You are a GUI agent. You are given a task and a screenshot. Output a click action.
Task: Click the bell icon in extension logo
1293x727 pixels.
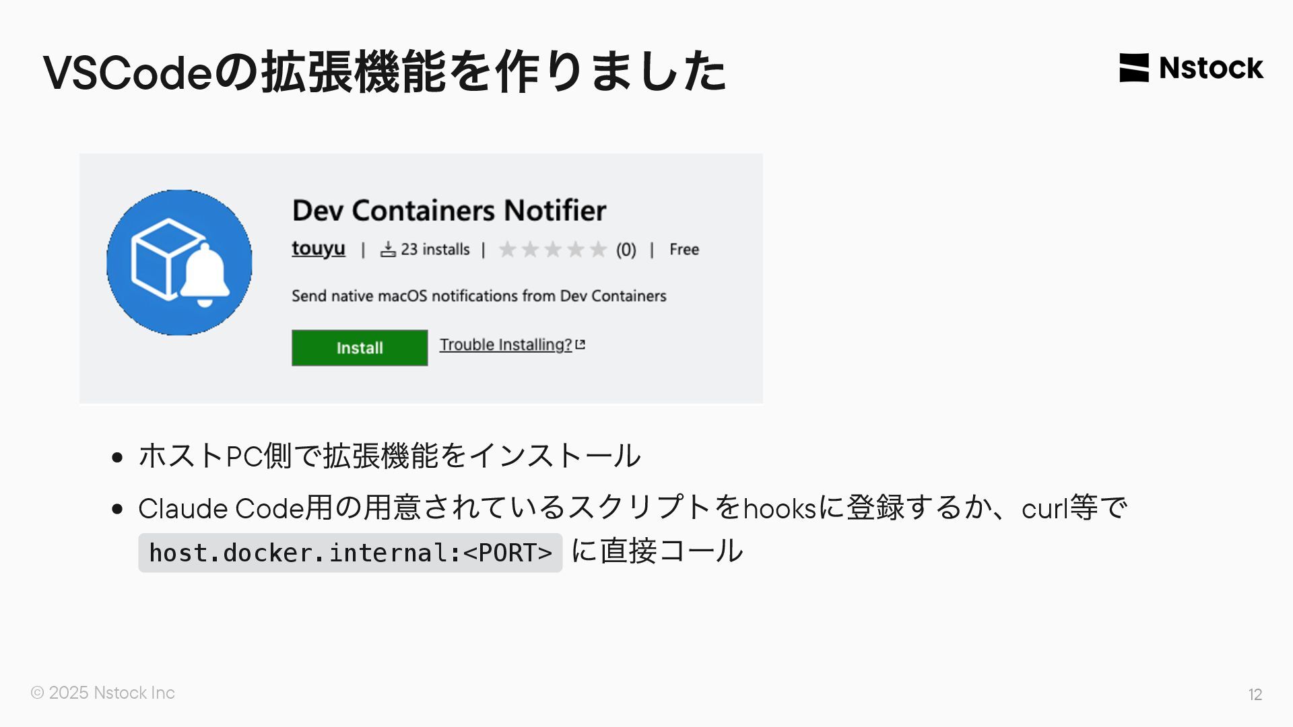(205, 275)
